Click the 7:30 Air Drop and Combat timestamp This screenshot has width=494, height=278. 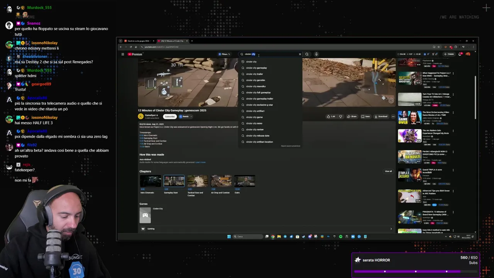[141, 144]
